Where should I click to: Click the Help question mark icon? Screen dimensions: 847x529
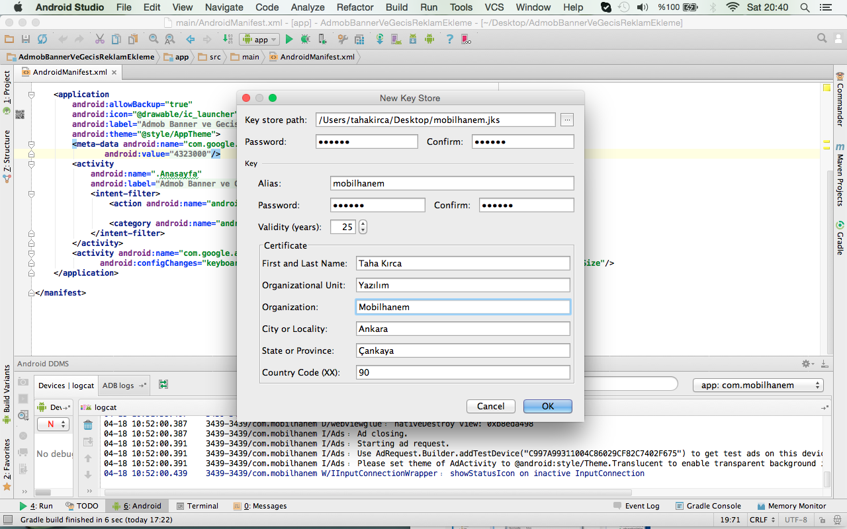point(449,39)
